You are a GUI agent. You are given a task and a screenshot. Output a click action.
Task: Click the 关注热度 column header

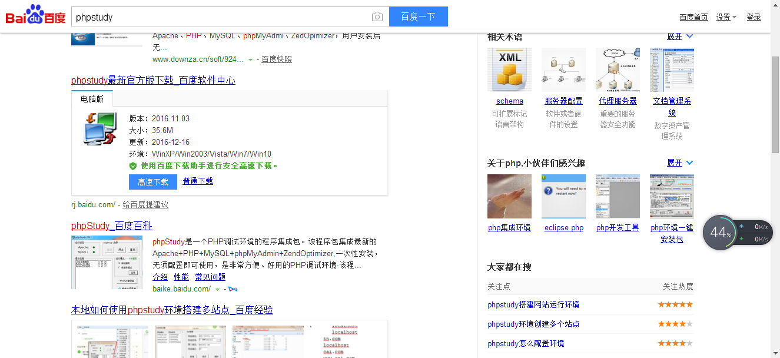coord(678,287)
